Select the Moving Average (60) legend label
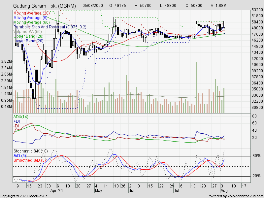 31,22
